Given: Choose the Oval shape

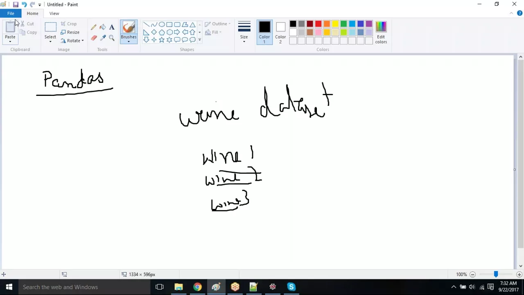Looking at the screenshot, I should pos(162,25).
